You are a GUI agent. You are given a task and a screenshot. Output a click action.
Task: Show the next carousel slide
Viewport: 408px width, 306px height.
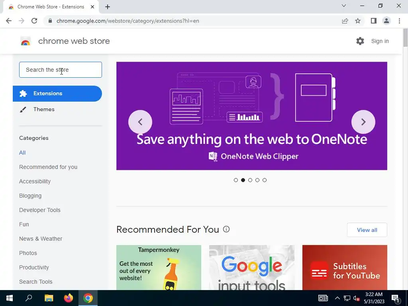click(x=363, y=122)
